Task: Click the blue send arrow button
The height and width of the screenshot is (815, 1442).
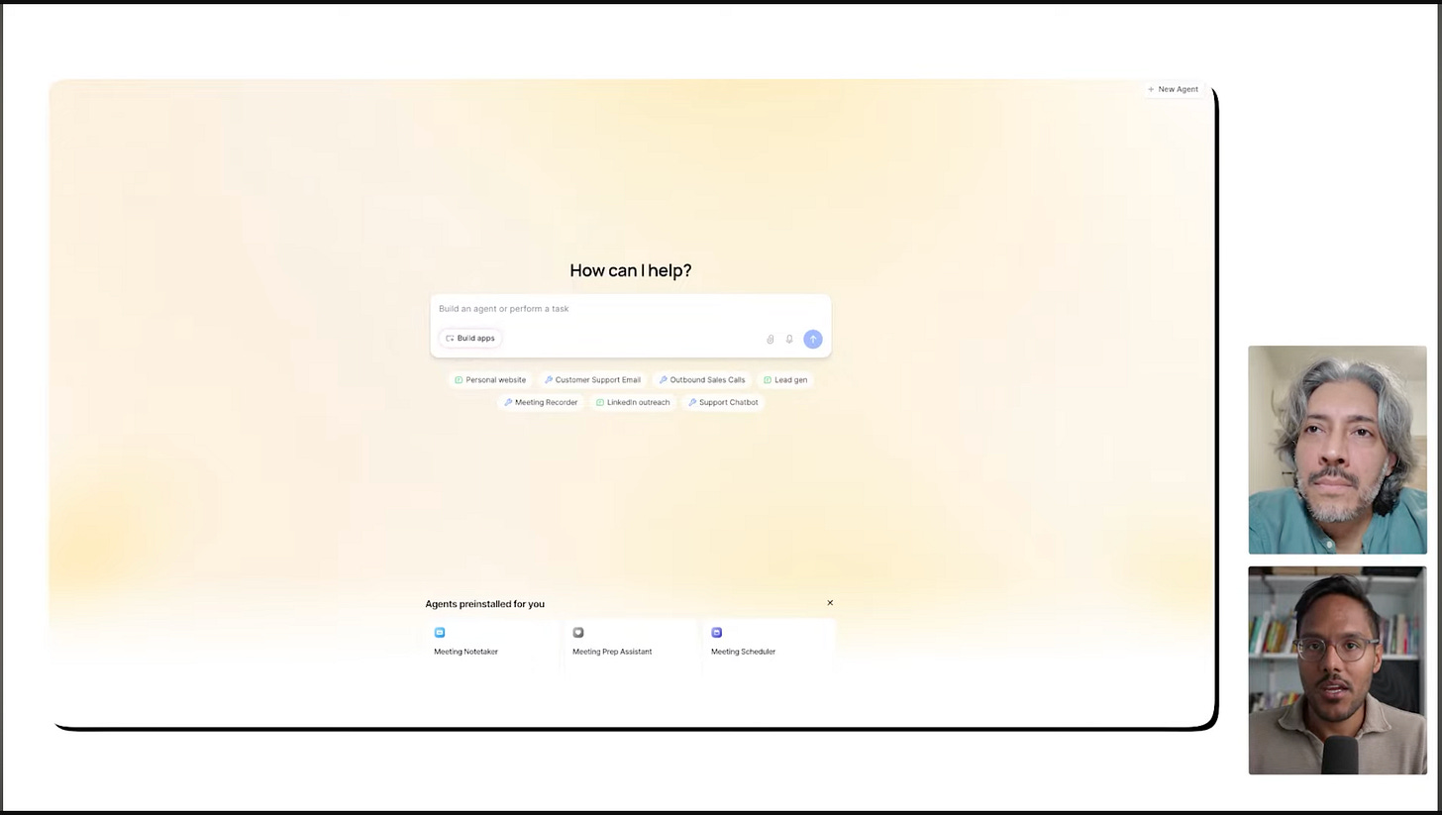Action: 812,339
